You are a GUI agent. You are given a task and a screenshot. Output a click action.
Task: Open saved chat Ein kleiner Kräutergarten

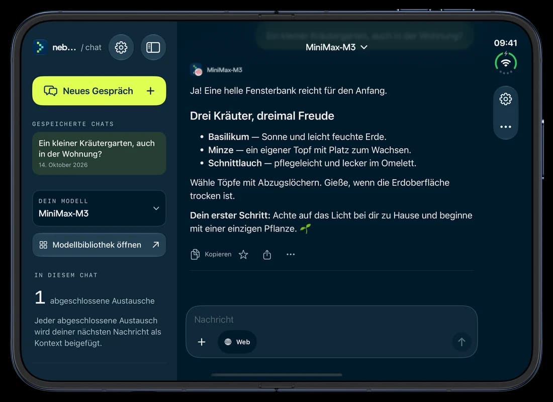(99, 153)
